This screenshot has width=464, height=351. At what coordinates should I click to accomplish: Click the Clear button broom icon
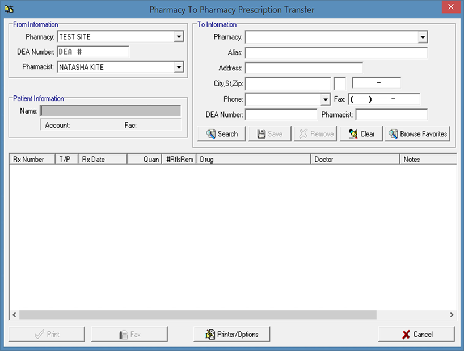click(x=353, y=134)
